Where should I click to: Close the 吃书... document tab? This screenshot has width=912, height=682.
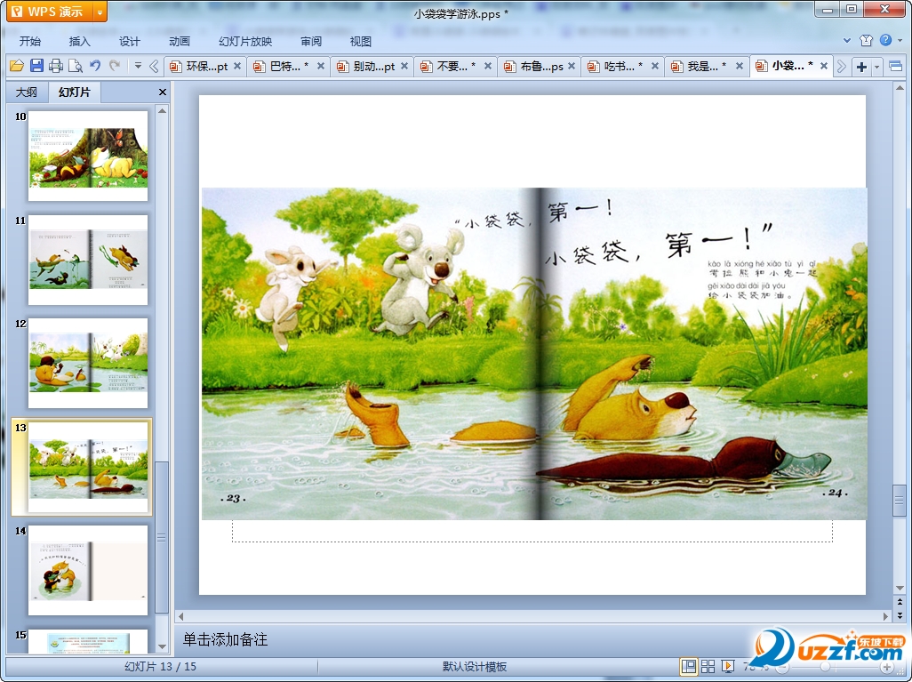tap(655, 67)
